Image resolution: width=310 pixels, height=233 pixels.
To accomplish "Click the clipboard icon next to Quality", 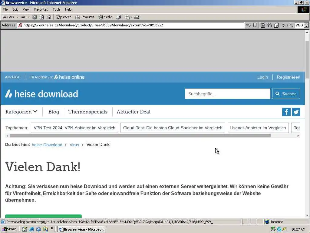I will tap(276, 25).
